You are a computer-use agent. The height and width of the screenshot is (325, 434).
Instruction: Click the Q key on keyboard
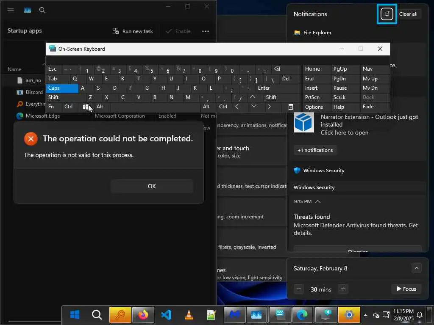(x=78, y=79)
